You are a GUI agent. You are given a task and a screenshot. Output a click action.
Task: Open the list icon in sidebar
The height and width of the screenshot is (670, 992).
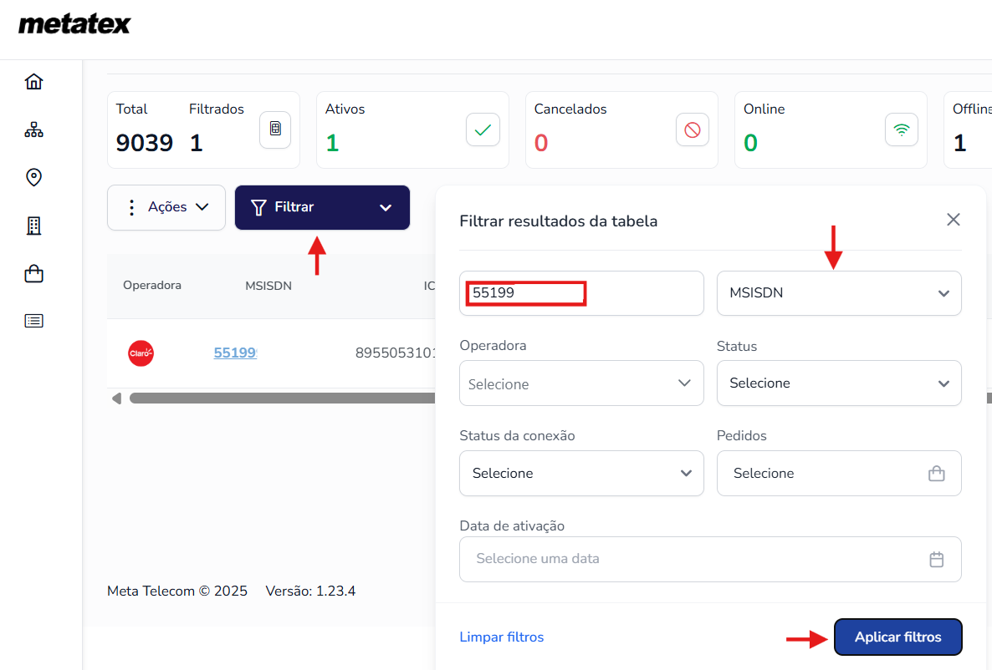coord(33,321)
